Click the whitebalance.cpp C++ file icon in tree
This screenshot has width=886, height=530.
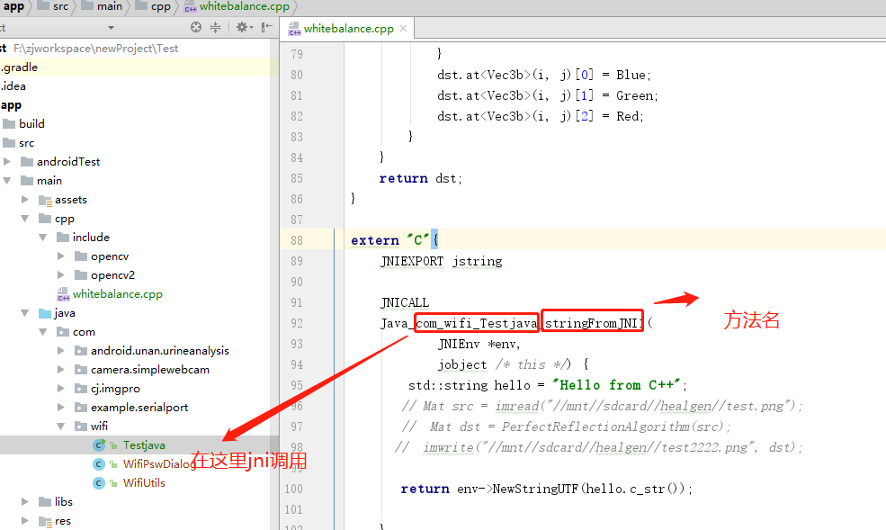pyautogui.click(x=63, y=294)
